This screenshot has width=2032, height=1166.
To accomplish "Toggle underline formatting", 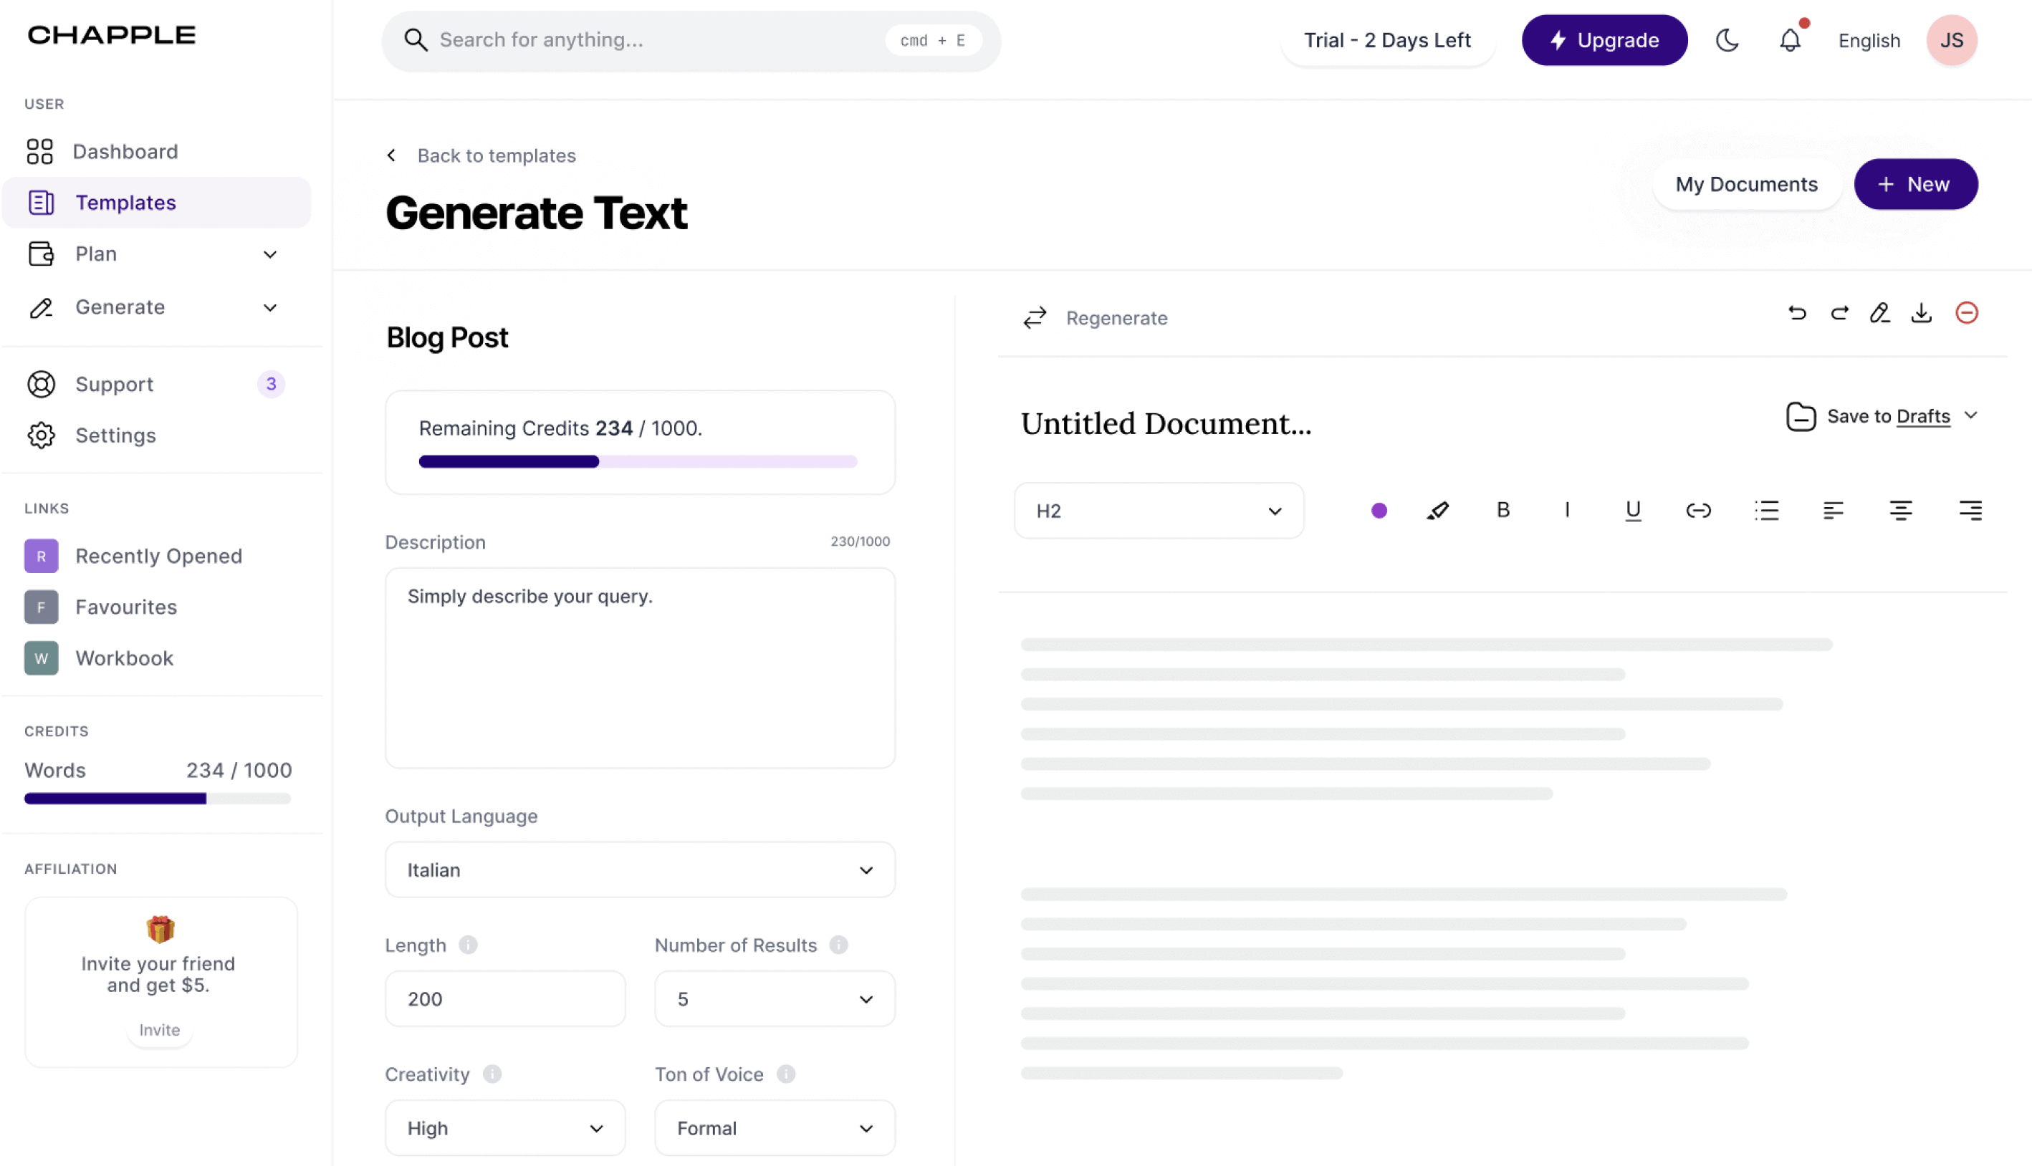I will (1632, 510).
